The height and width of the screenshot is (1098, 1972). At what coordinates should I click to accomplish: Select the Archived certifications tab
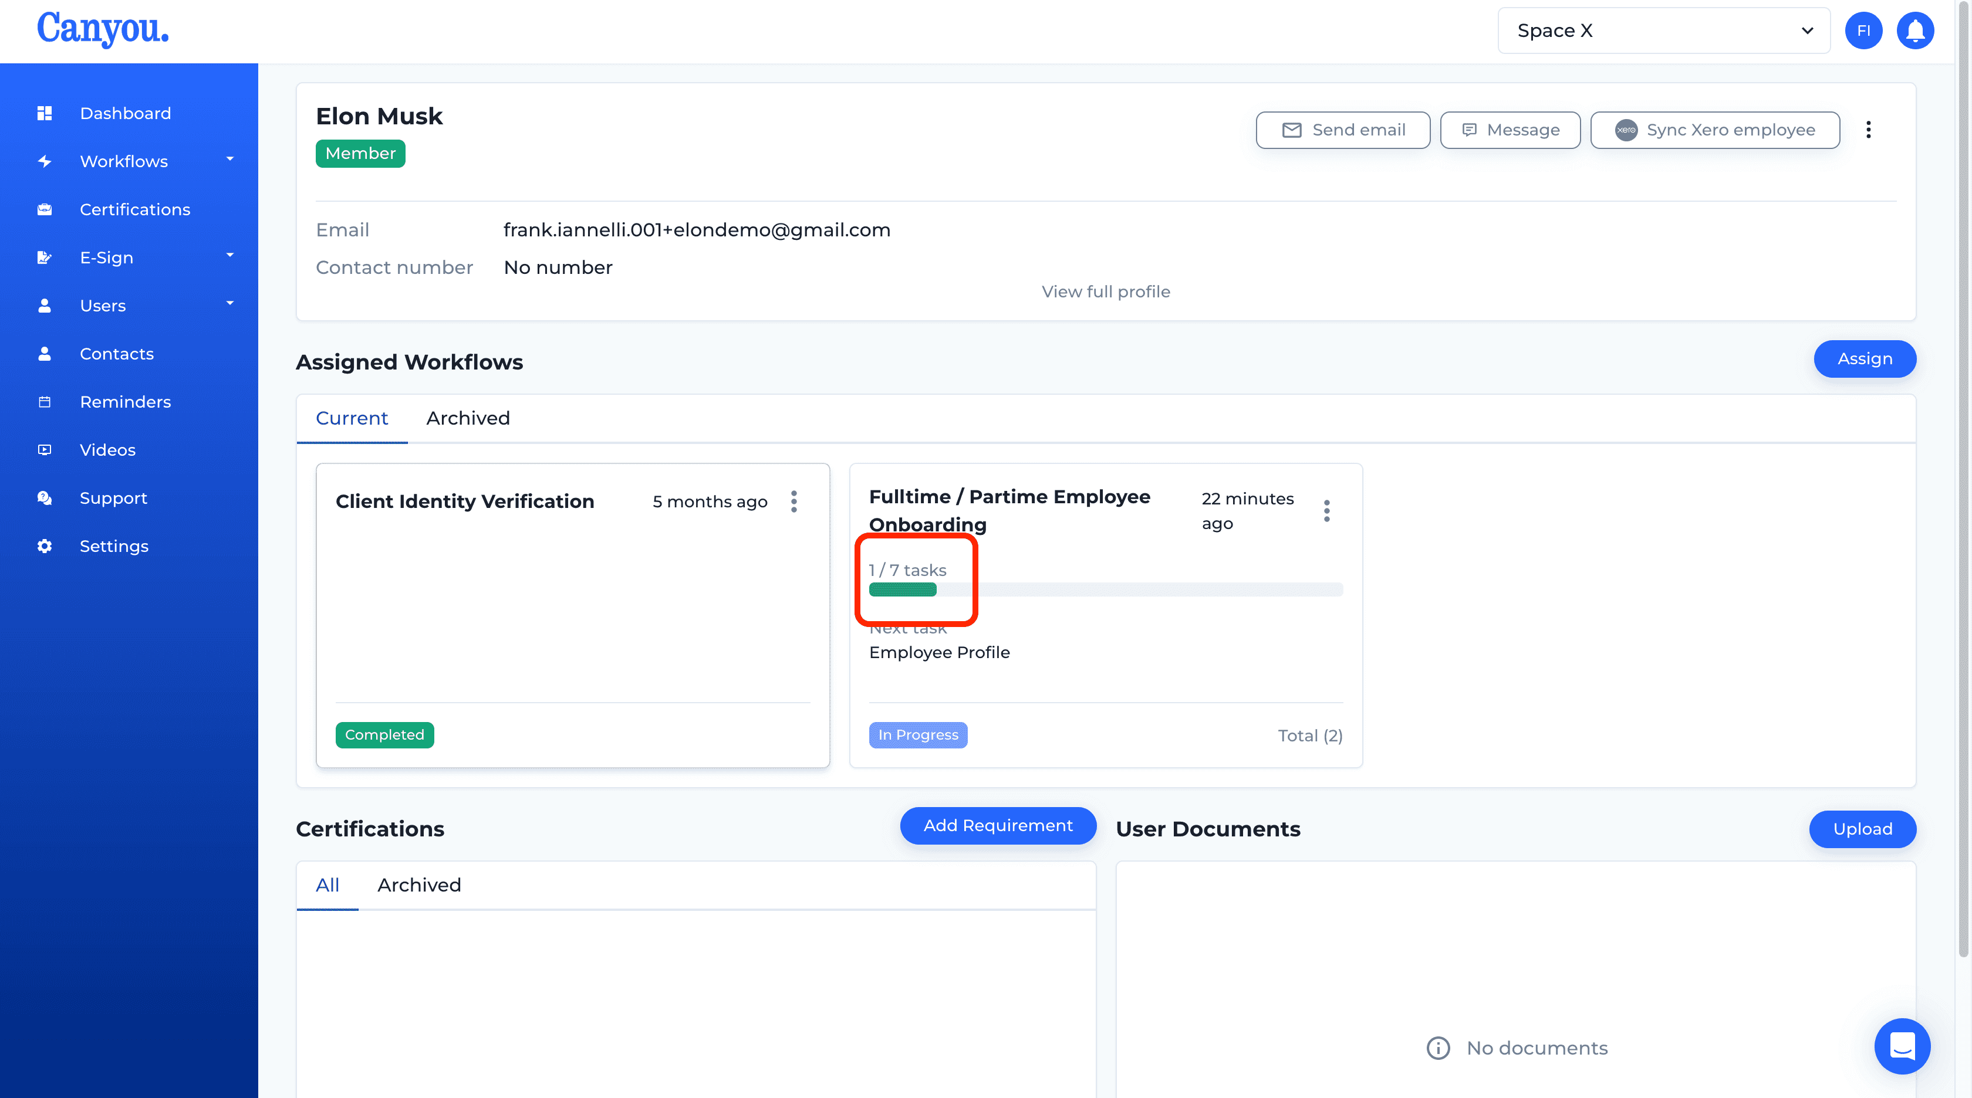pyautogui.click(x=418, y=885)
